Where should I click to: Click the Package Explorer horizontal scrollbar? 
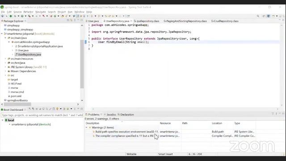point(17,104)
